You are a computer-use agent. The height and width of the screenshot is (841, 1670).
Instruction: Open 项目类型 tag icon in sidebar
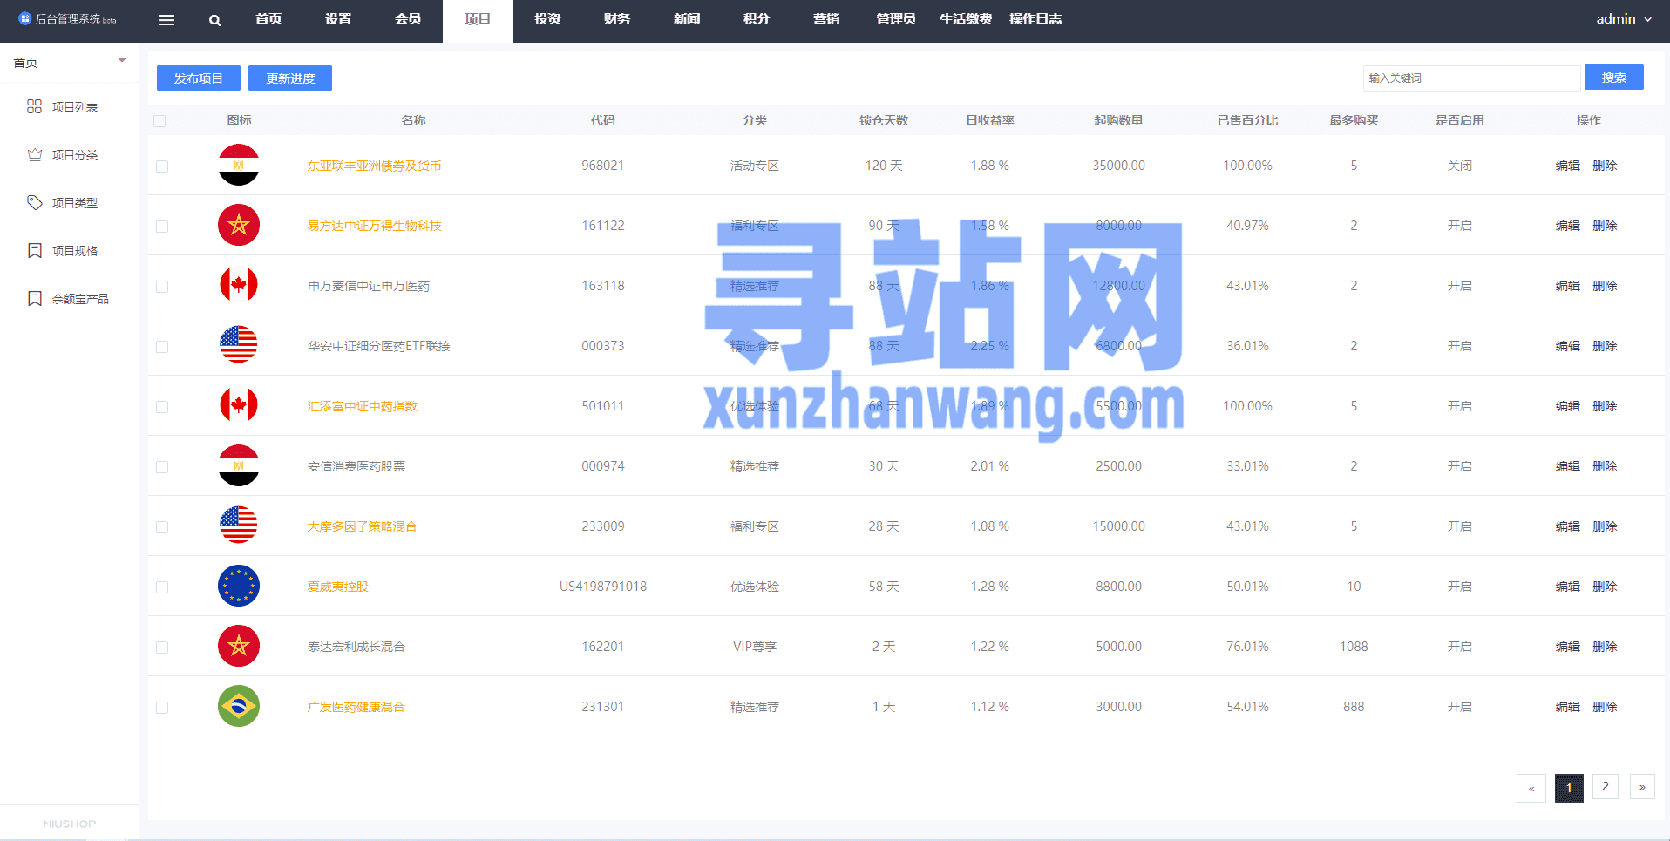tap(35, 202)
